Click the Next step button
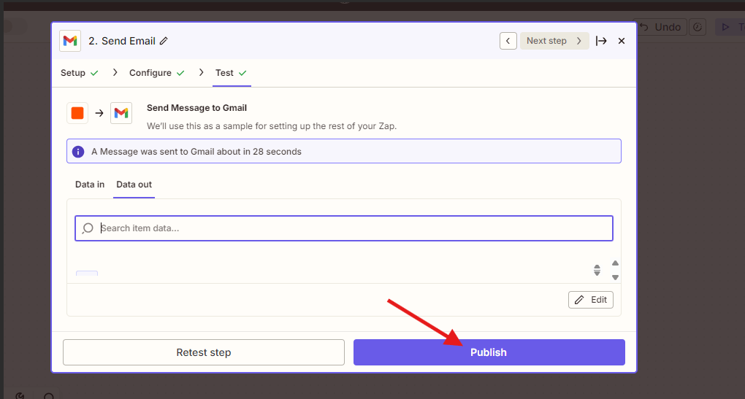Viewport: 745px width, 399px height. pos(554,41)
